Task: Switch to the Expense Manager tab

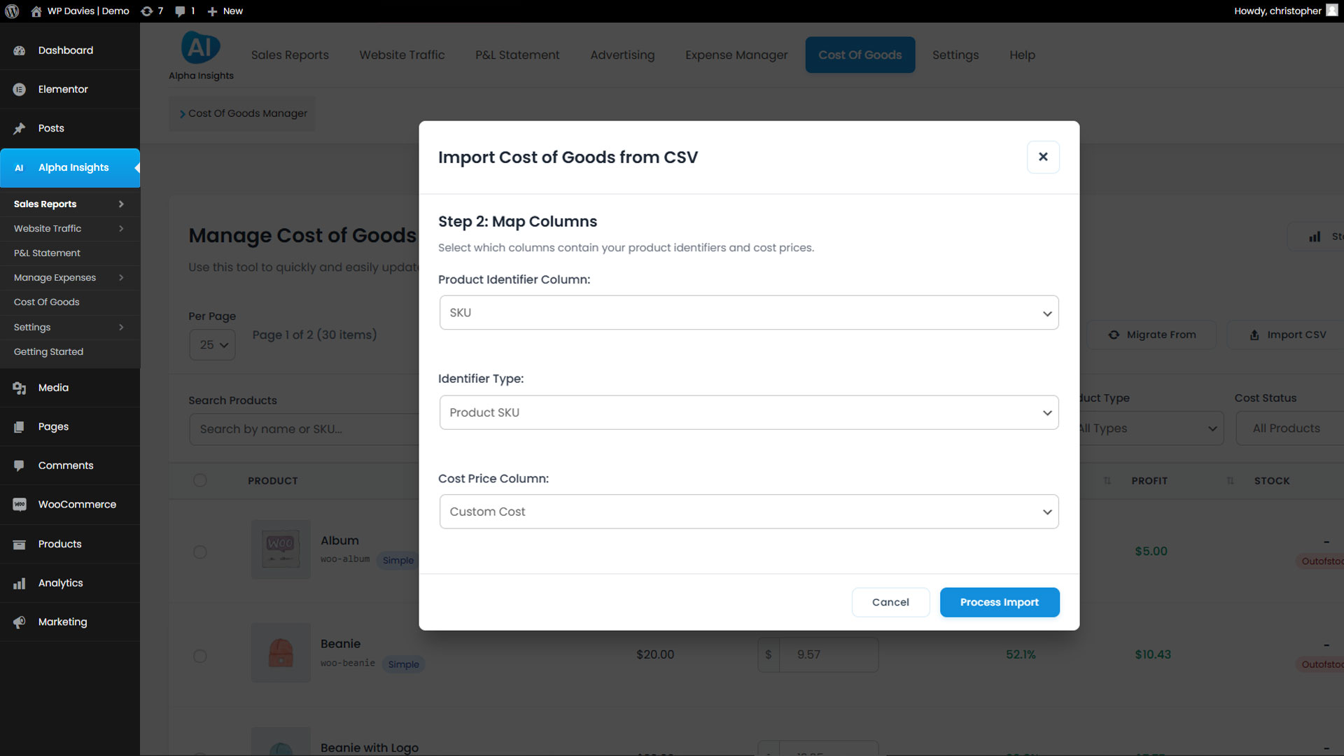Action: tap(736, 55)
